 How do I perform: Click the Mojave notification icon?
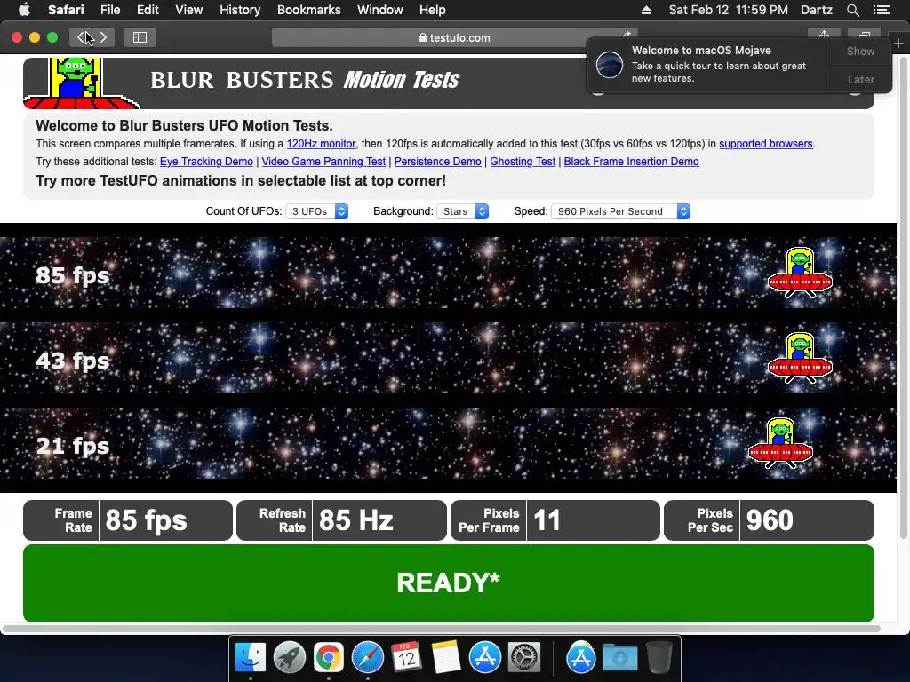[610, 64]
